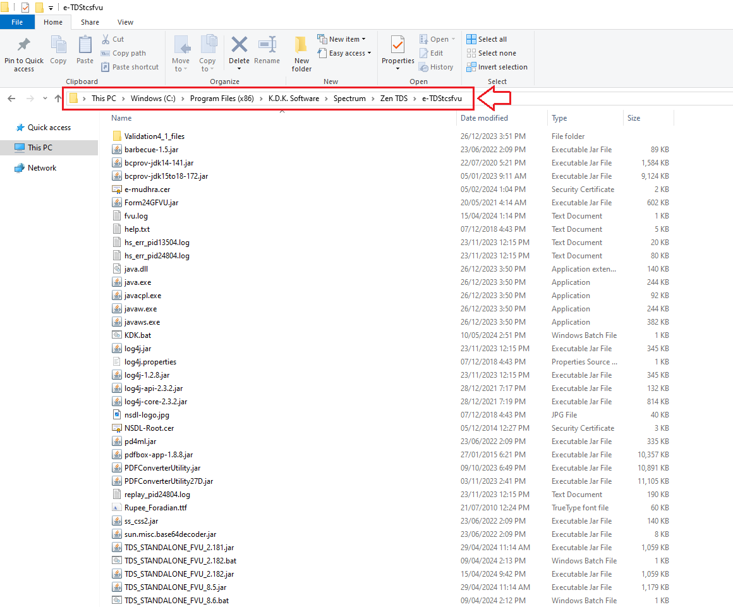
Task: Sort by the Type column header
Action: (x=559, y=118)
